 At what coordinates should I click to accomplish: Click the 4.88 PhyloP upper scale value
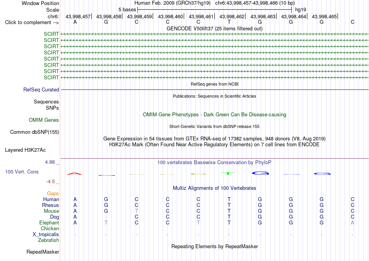click(50, 162)
